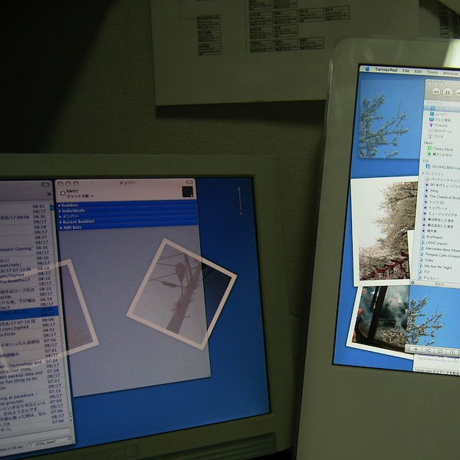The height and width of the screenshot is (460, 460).
Task: Open the File menu
Action: coord(406,71)
